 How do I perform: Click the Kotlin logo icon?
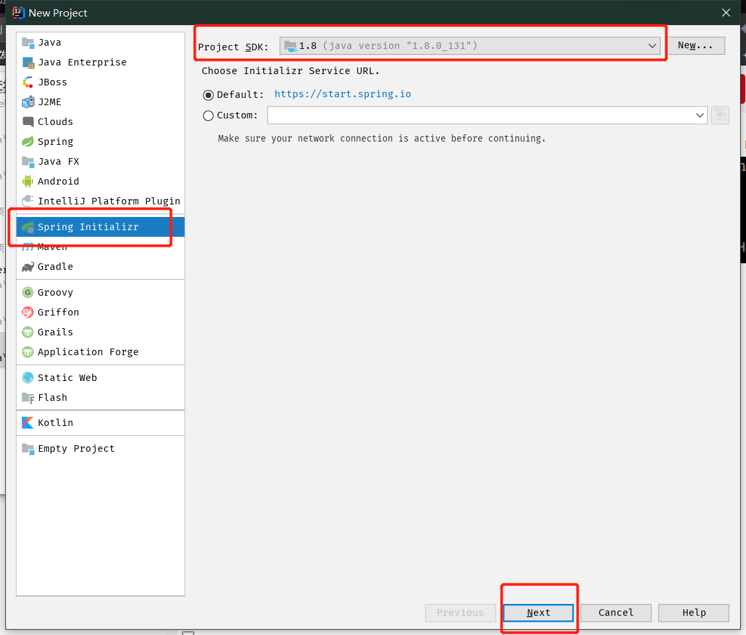pos(28,423)
